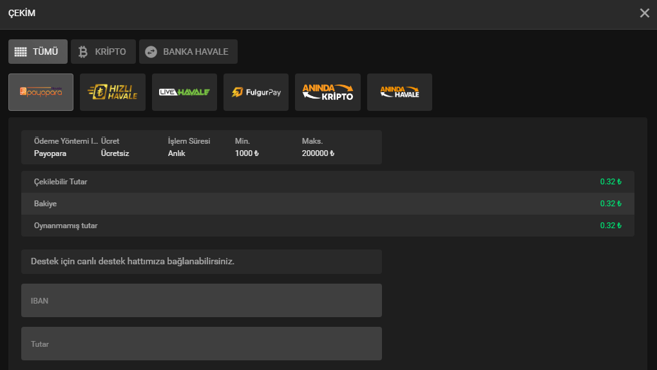Select the Payopara payment method
The image size is (657, 370).
[x=41, y=92]
